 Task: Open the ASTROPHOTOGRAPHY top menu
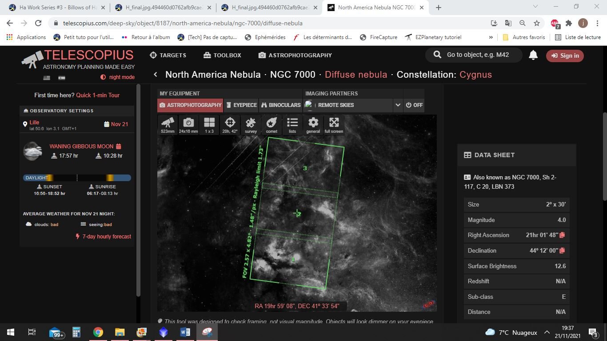[x=295, y=55]
